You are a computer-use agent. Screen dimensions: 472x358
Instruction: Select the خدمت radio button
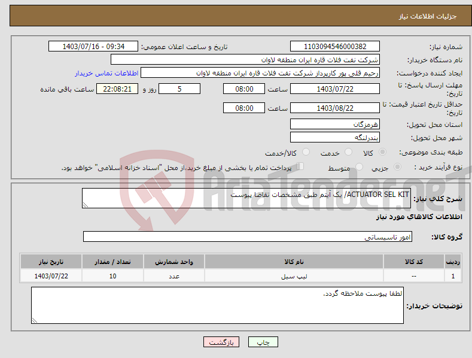tap(348, 152)
